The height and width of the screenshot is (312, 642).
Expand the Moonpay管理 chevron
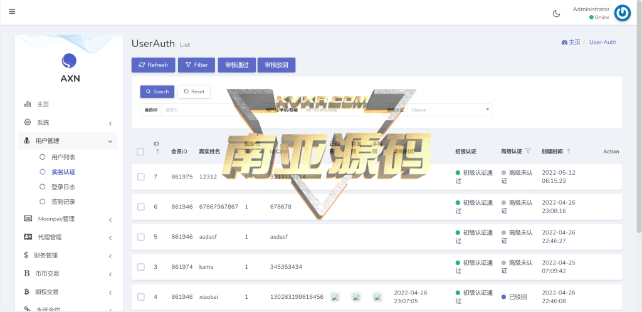pyautogui.click(x=110, y=219)
